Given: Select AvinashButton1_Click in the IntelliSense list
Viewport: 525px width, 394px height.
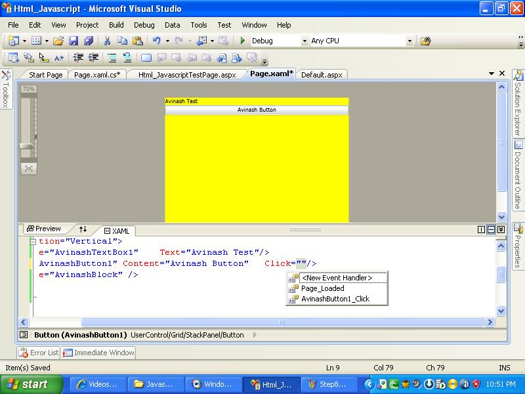Looking at the screenshot, I should pos(337,299).
